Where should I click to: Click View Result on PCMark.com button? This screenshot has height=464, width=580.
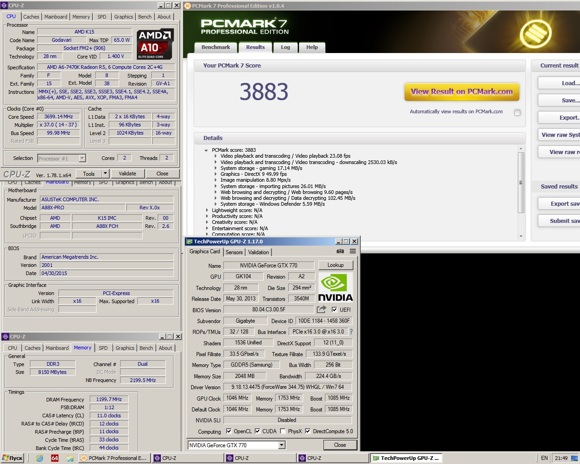tap(462, 92)
